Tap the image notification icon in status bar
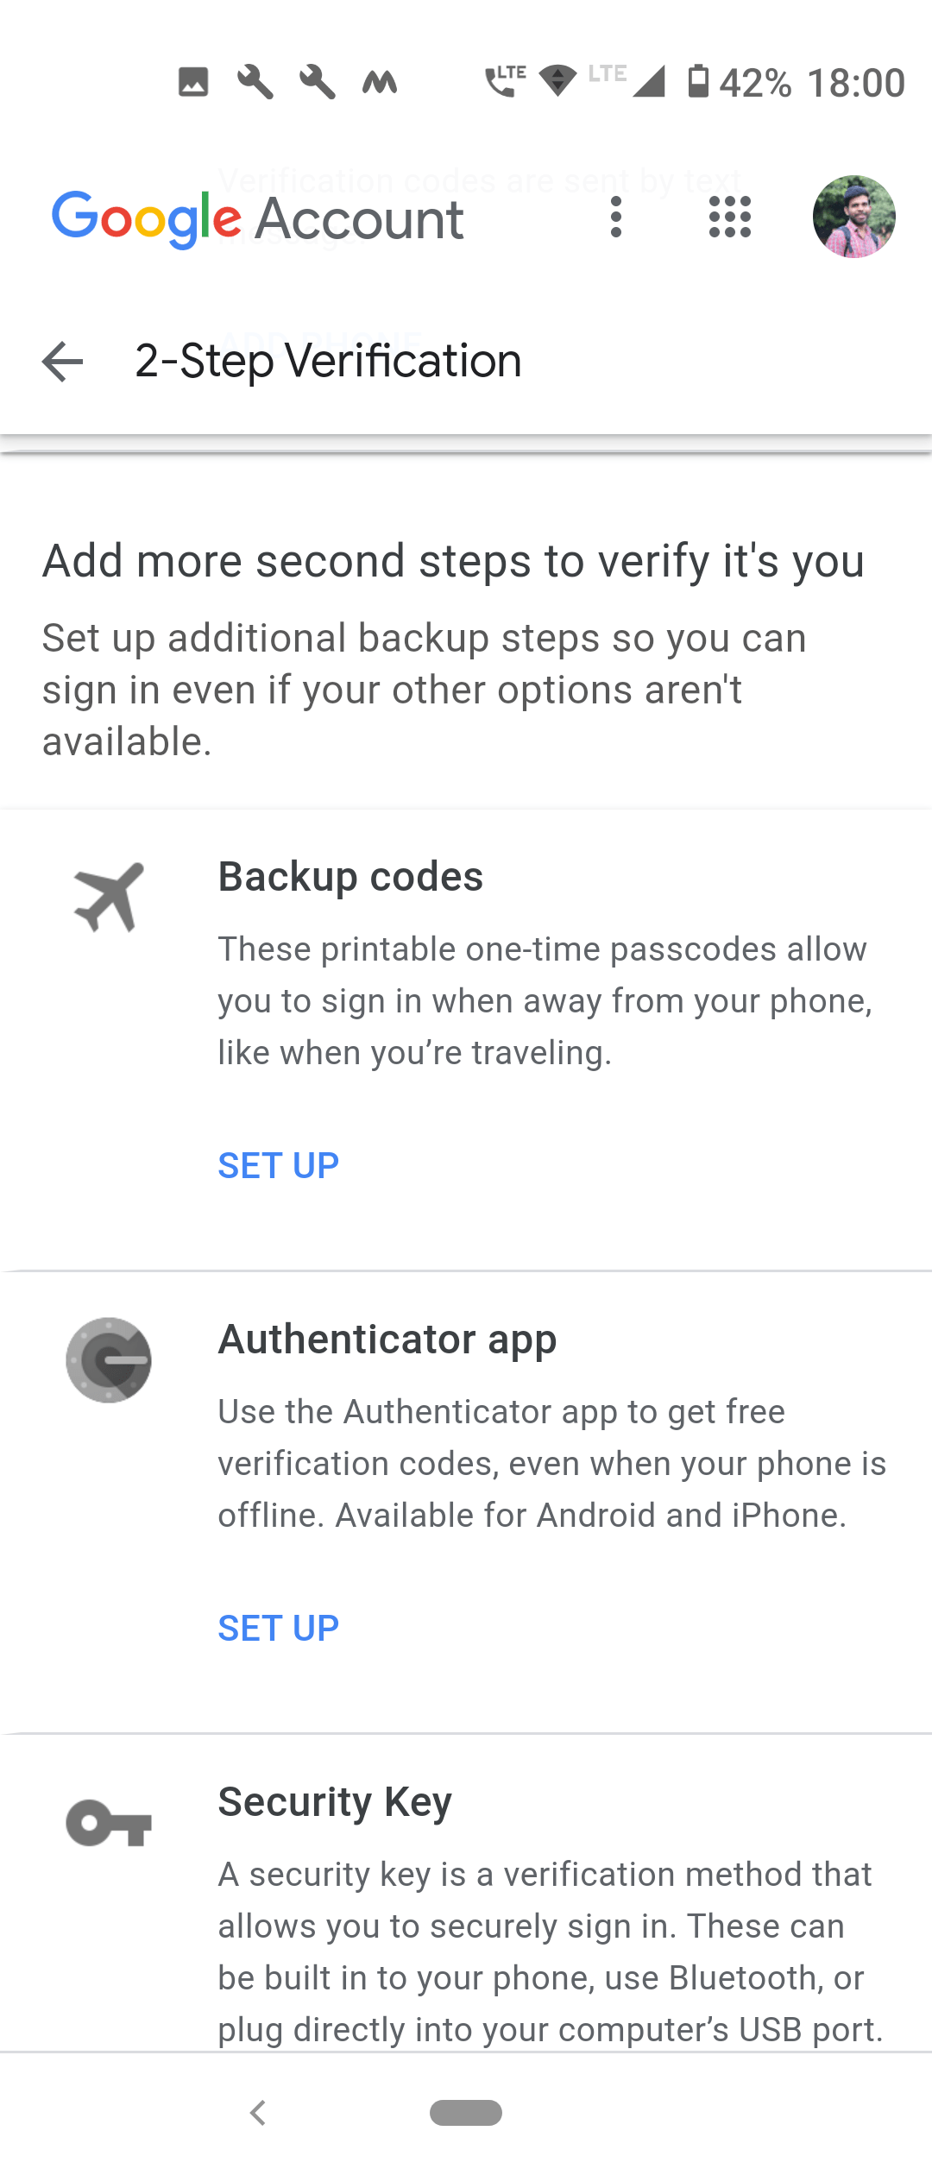The image size is (932, 2175). 193,82
